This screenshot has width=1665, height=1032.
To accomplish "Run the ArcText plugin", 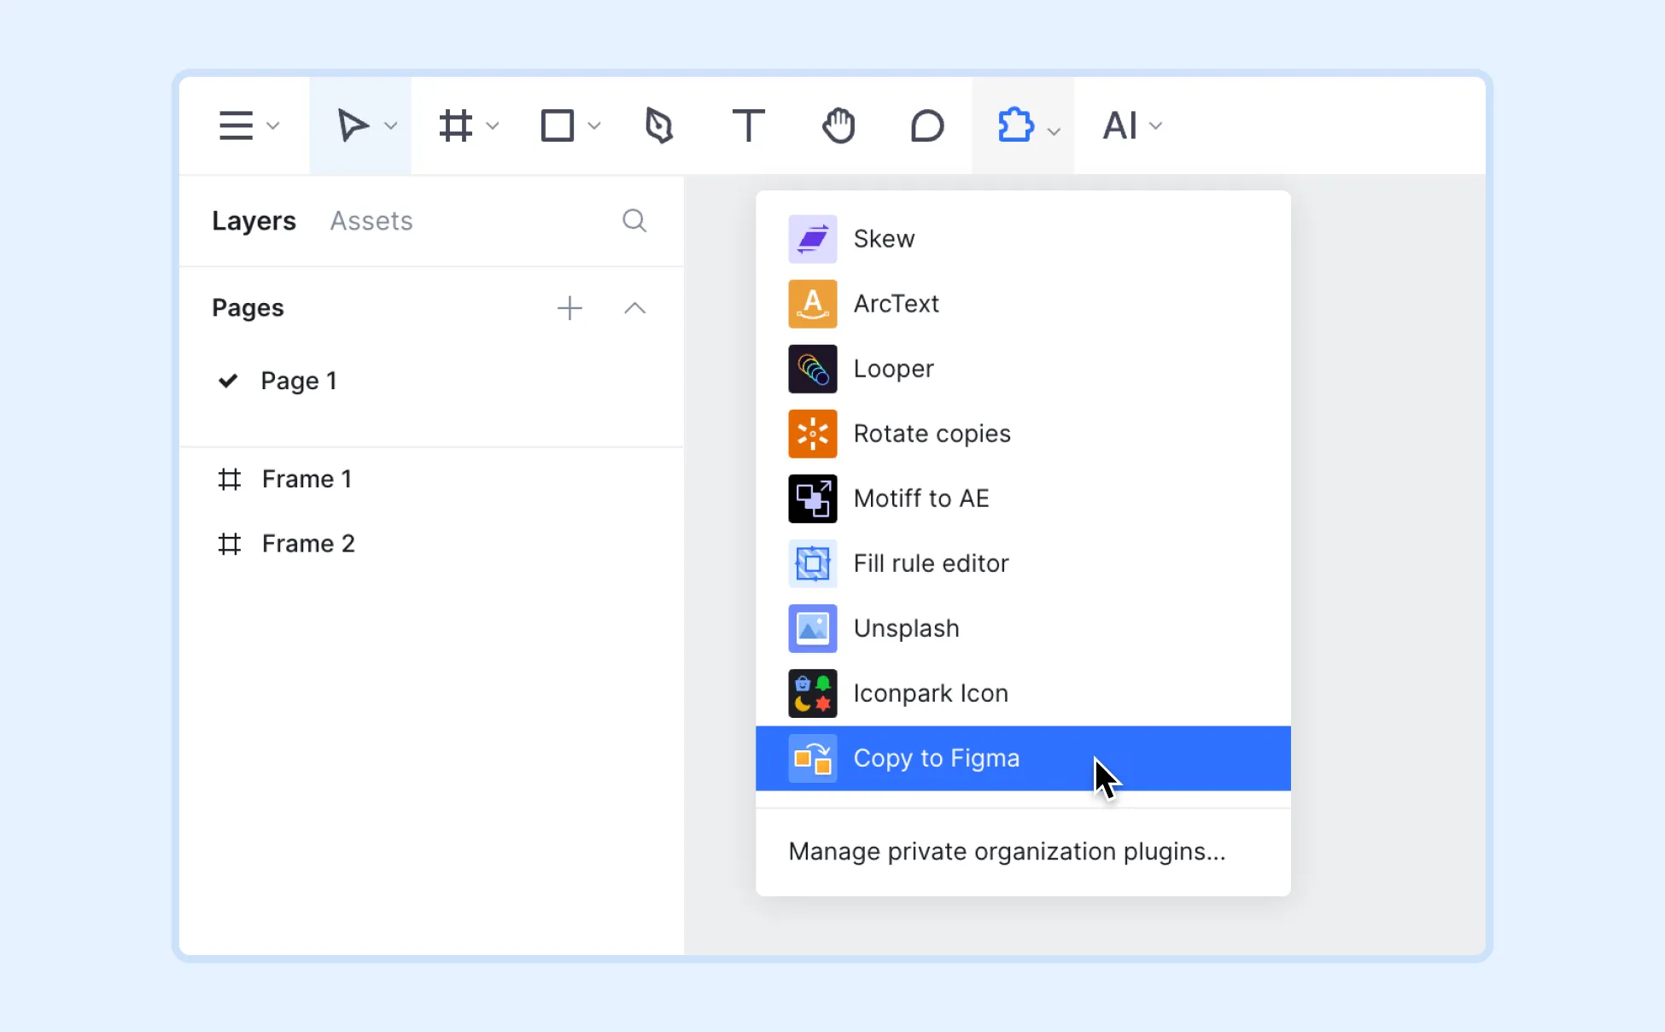I will point(1023,304).
